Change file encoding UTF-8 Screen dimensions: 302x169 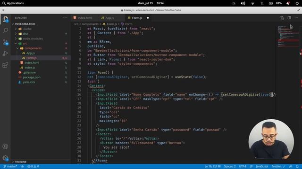click(243, 166)
